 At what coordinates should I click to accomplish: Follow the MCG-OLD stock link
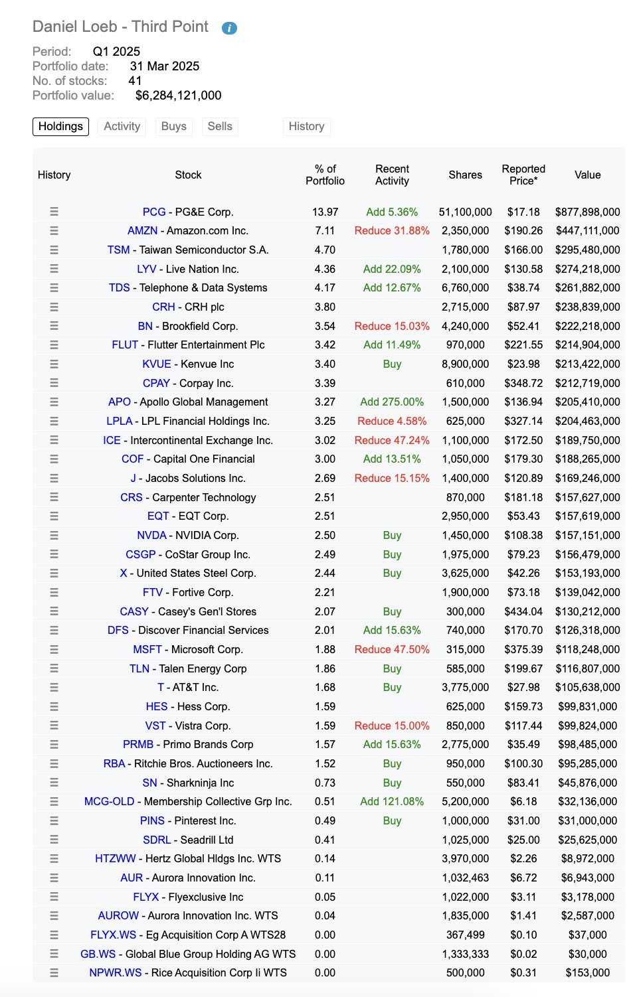pyautogui.click(x=109, y=802)
